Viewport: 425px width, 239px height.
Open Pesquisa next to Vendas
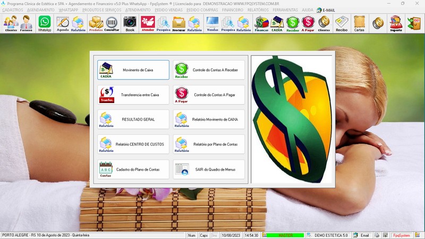(228, 23)
